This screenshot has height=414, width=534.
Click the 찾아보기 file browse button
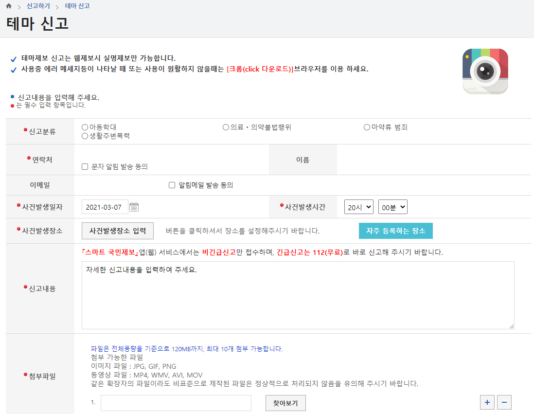point(285,403)
